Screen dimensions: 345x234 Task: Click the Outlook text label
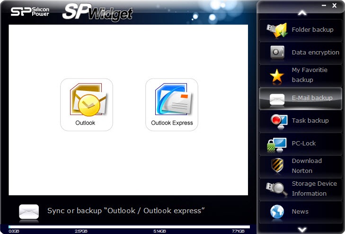click(85, 123)
